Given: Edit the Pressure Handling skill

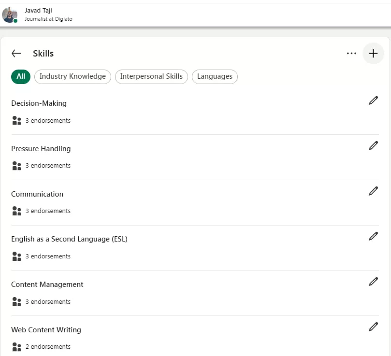Looking at the screenshot, I should pyautogui.click(x=373, y=146).
